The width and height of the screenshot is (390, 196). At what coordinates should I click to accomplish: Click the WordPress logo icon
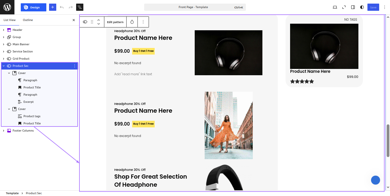tap(7, 7)
